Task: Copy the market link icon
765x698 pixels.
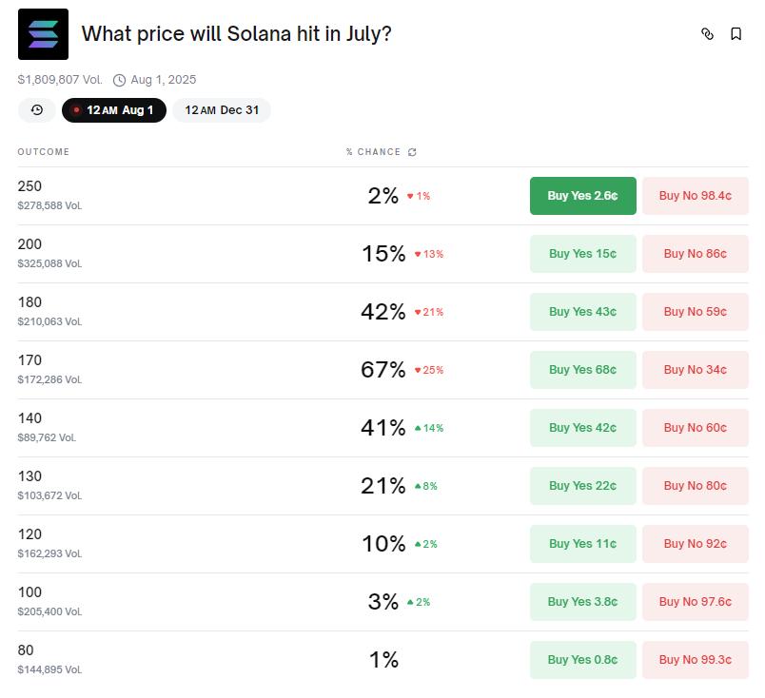Action: point(707,34)
